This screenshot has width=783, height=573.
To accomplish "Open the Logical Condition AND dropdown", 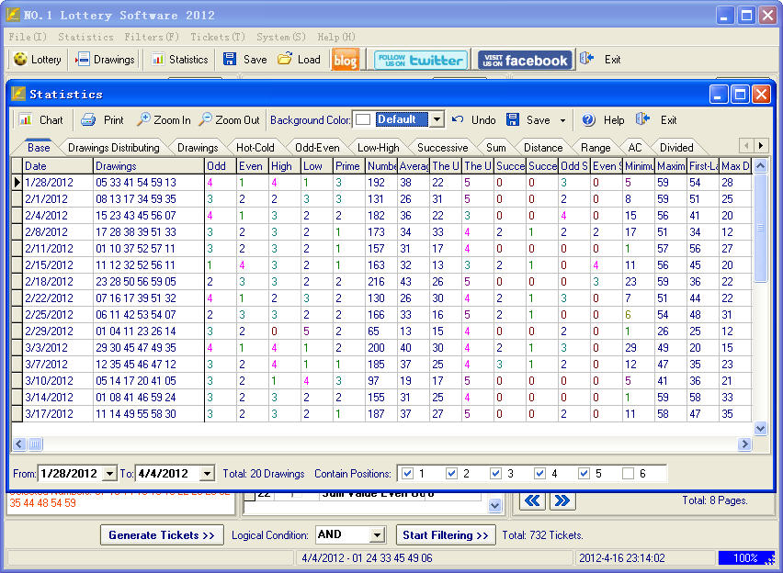I will coord(378,535).
